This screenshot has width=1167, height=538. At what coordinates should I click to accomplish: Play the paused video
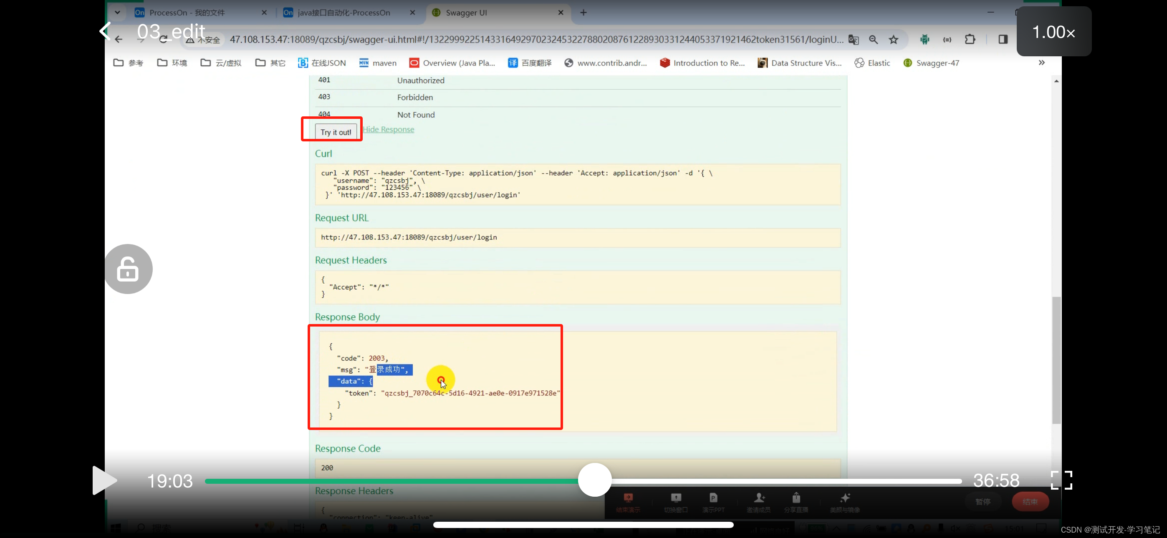[x=104, y=480]
